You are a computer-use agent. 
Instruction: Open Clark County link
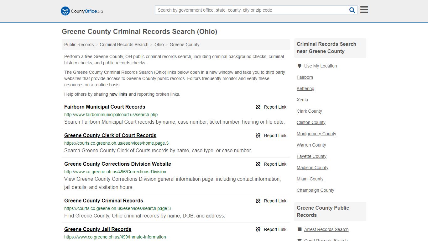(309, 111)
